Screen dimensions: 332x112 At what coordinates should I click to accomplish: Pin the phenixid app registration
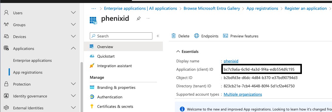pyautogui.click(x=138, y=18)
